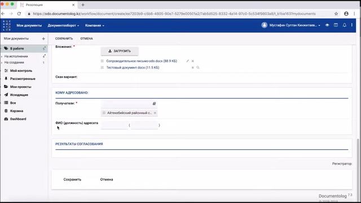
Task: Click drag handle of Тестовый документ file
Action: (102, 68)
